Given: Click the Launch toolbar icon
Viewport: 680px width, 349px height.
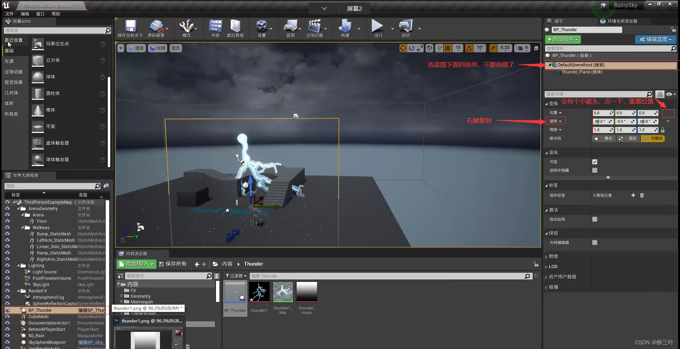Looking at the screenshot, I should 406,26.
